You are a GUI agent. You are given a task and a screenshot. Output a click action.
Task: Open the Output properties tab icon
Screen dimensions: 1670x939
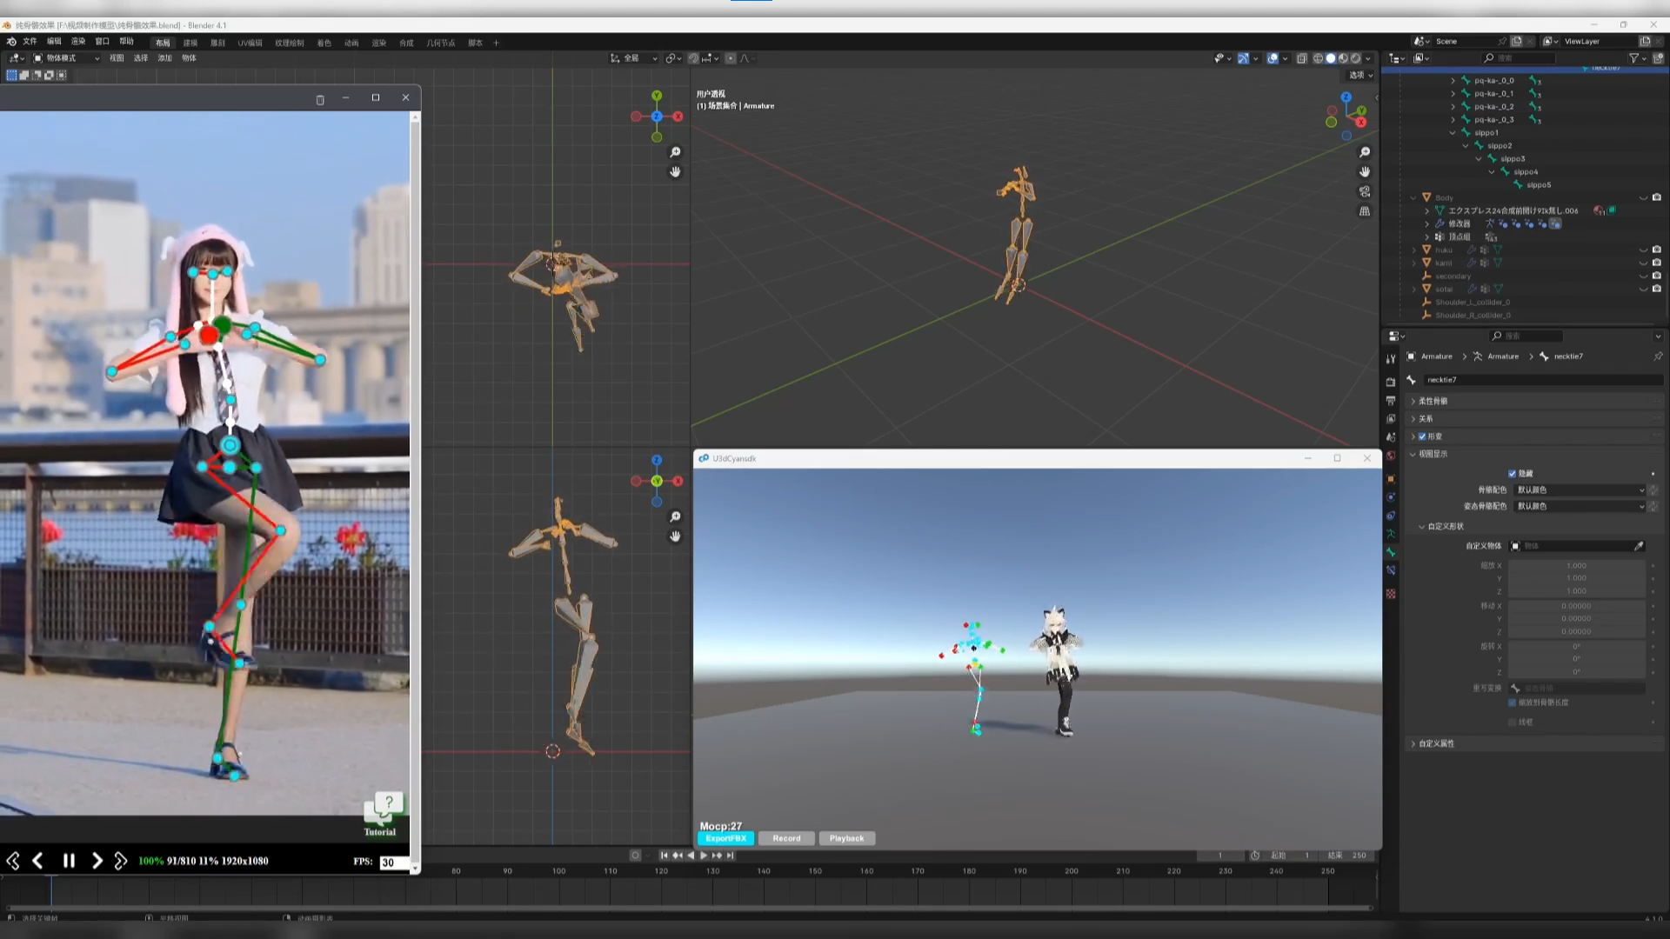pyautogui.click(x=1391, y=401)
